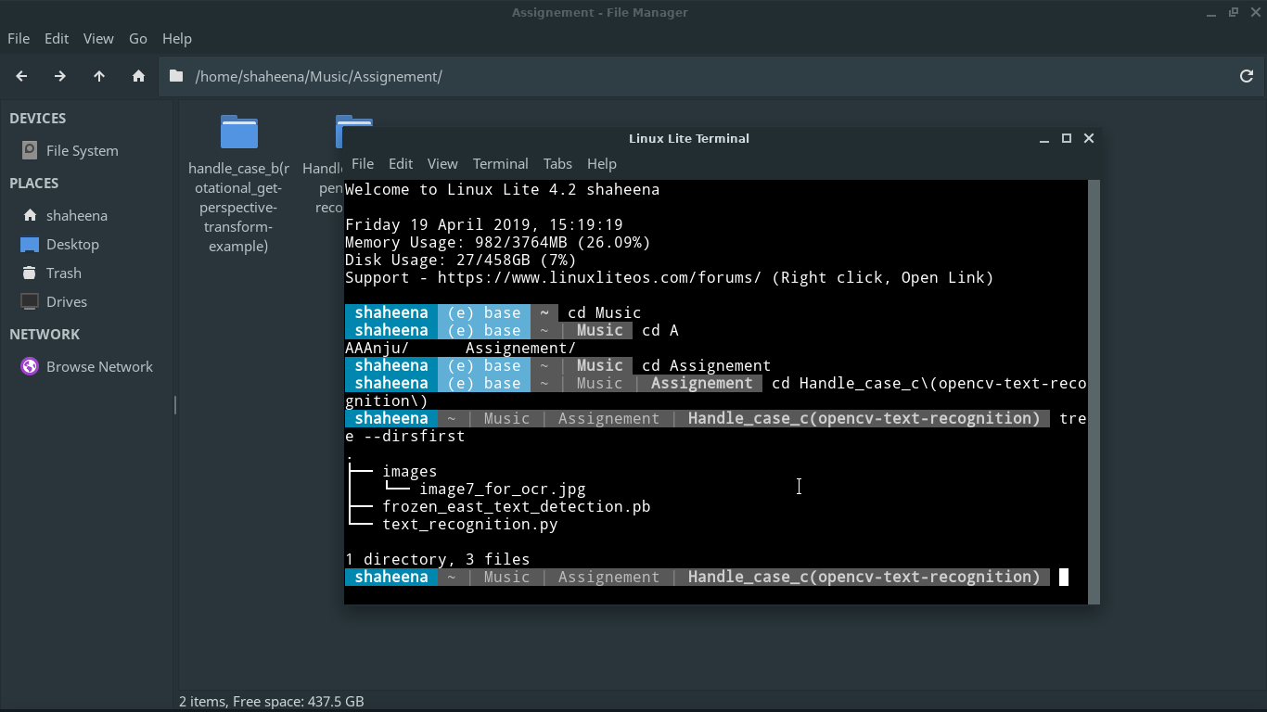Go up one directory with the up arrow
Viewport: 1267px width, 712px height.
[x=98, y=76]
